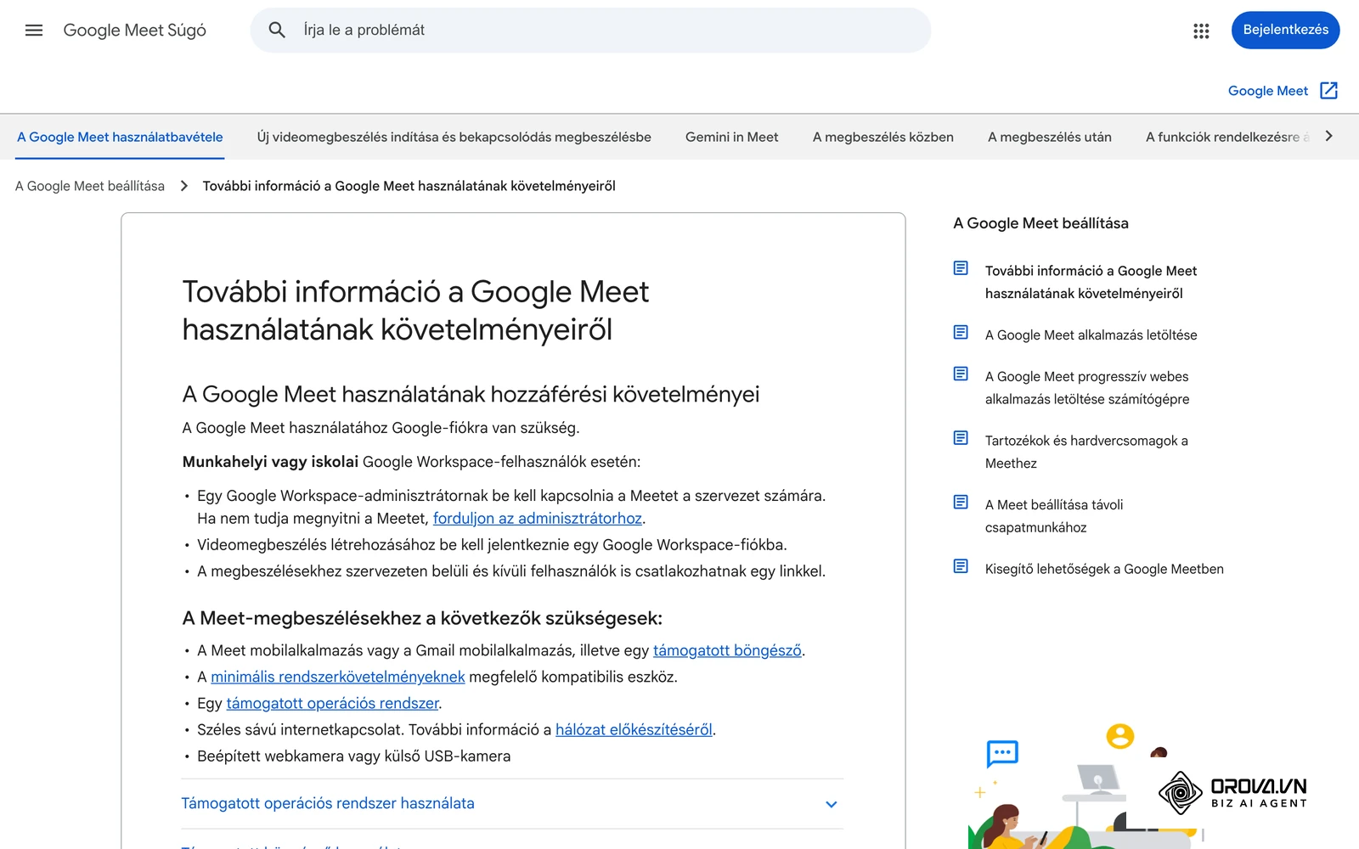Open A Meet beállítása távoli csapatmunkához article
The width and height of the screenshot is (1359, 849).
point(1054,516)
